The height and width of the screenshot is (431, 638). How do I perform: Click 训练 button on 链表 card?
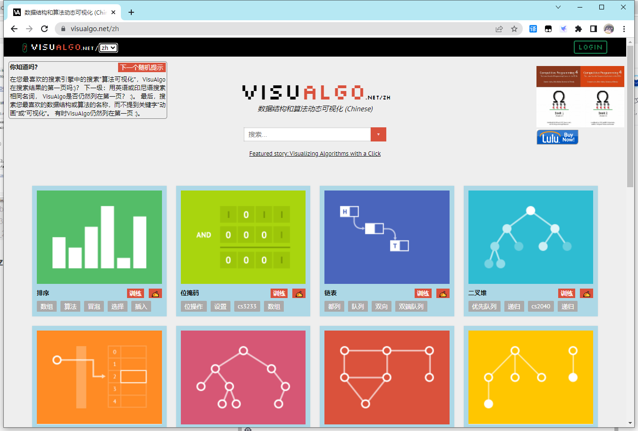tap(423, 293)
